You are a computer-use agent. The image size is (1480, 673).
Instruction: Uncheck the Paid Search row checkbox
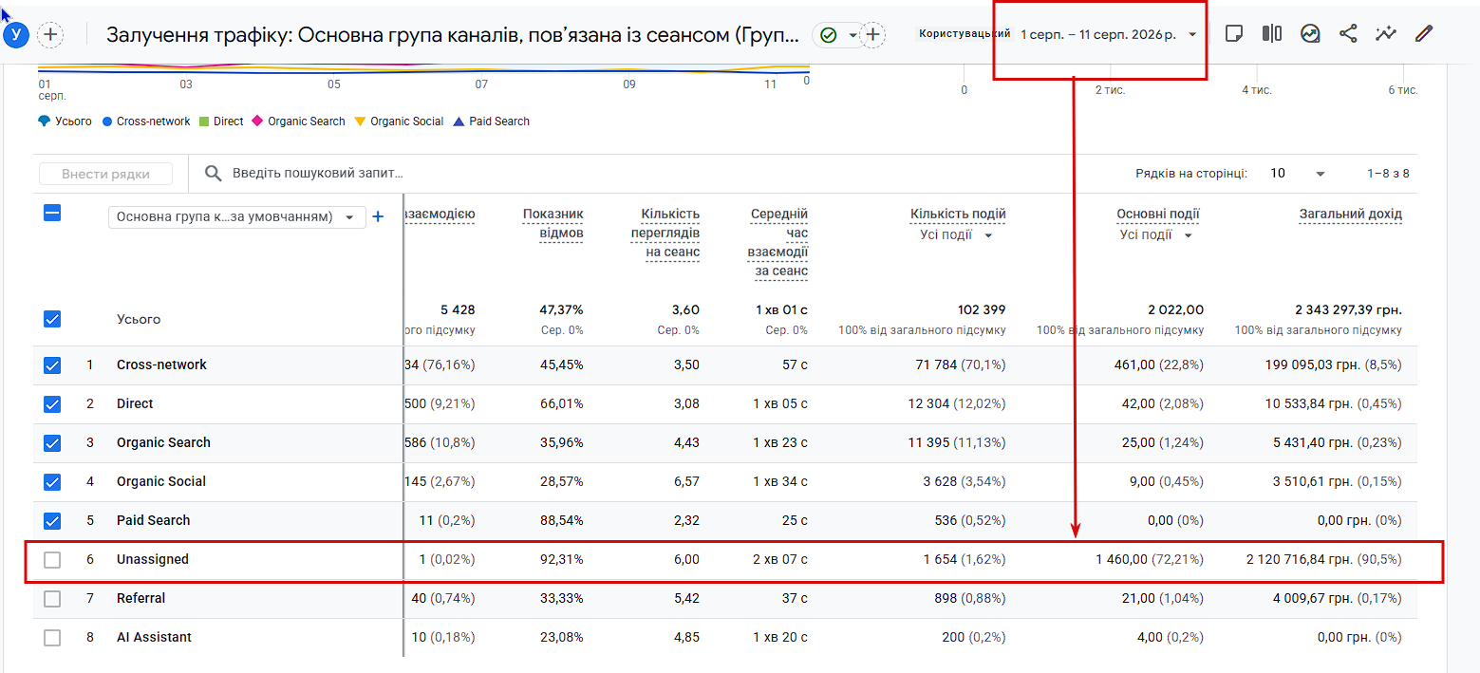(52, 520)
